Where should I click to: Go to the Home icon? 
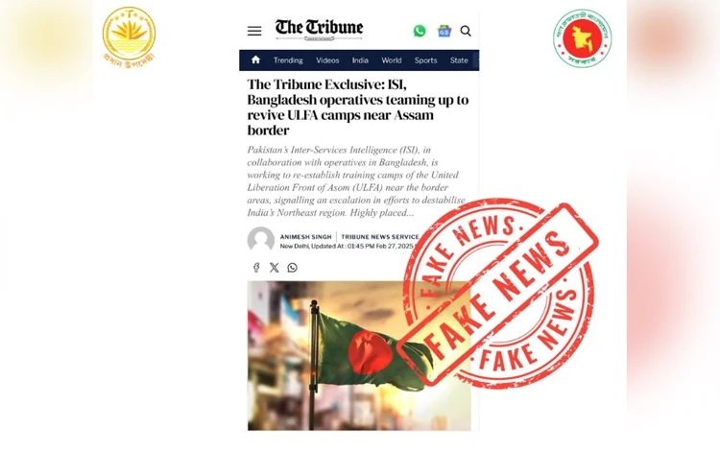[x=255, y=59]
